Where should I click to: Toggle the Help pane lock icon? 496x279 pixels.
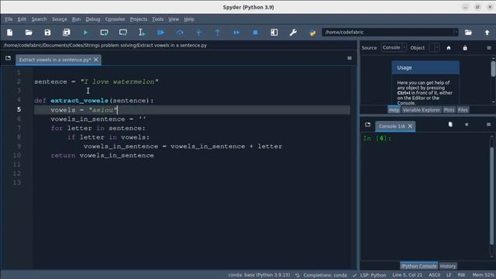[465, 48]
